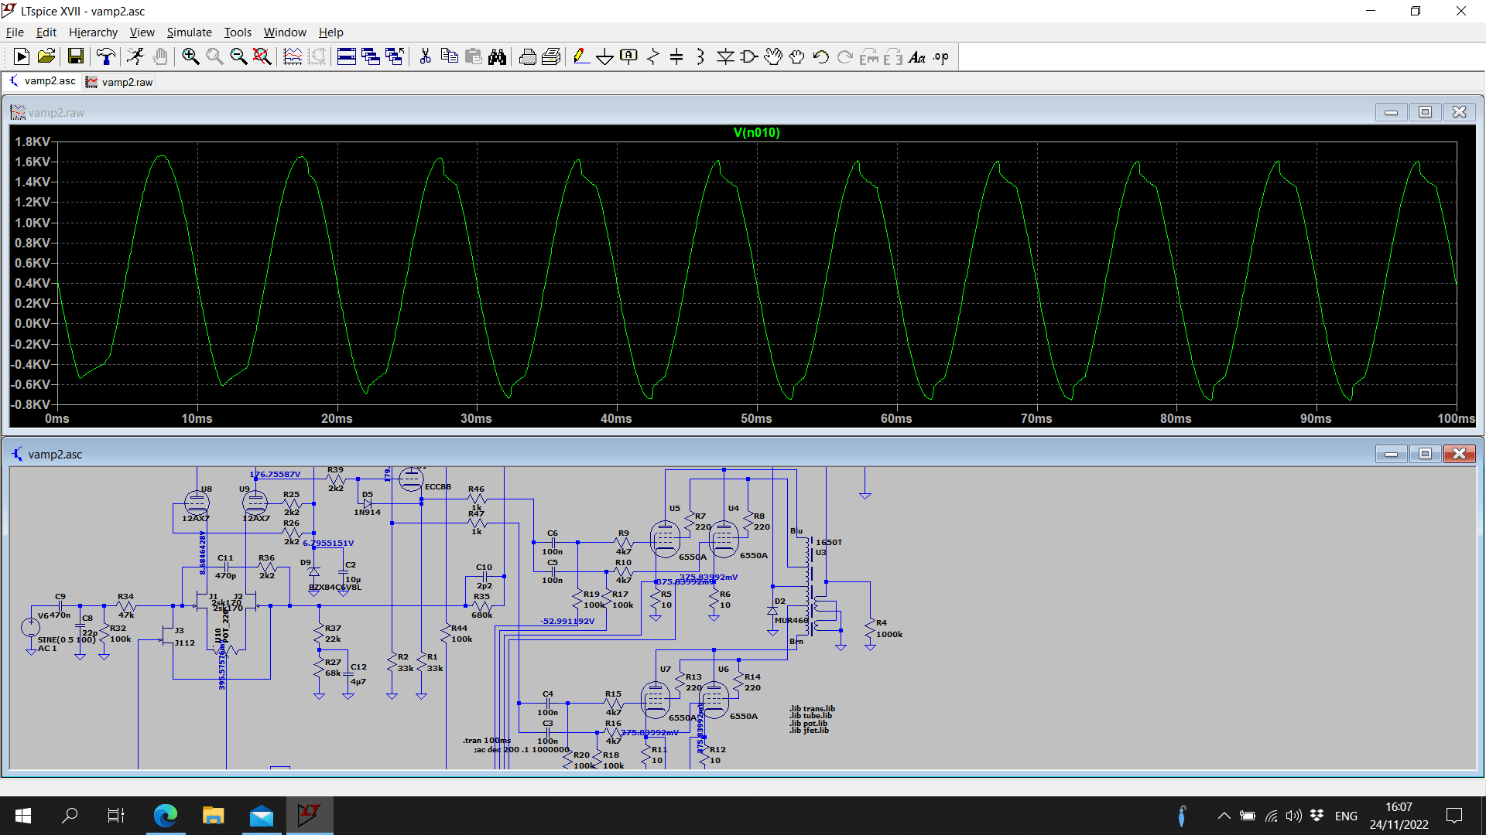This screenshot has height=835, width=1486.
Task: Open the Tools menu
Action: pos(238,32)
